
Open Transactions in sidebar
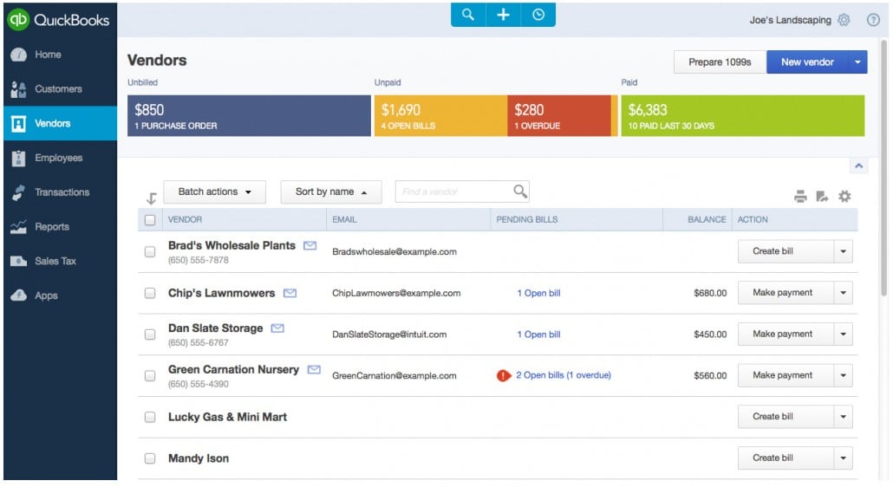[x=60, y=192]
